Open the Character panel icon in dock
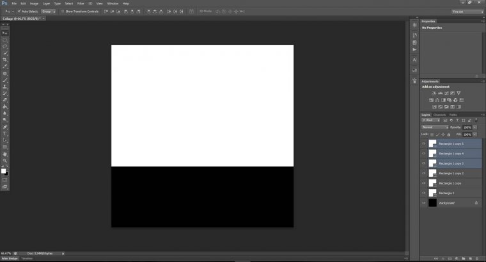This screenshot has height=262, width=486. click(414, 60)
